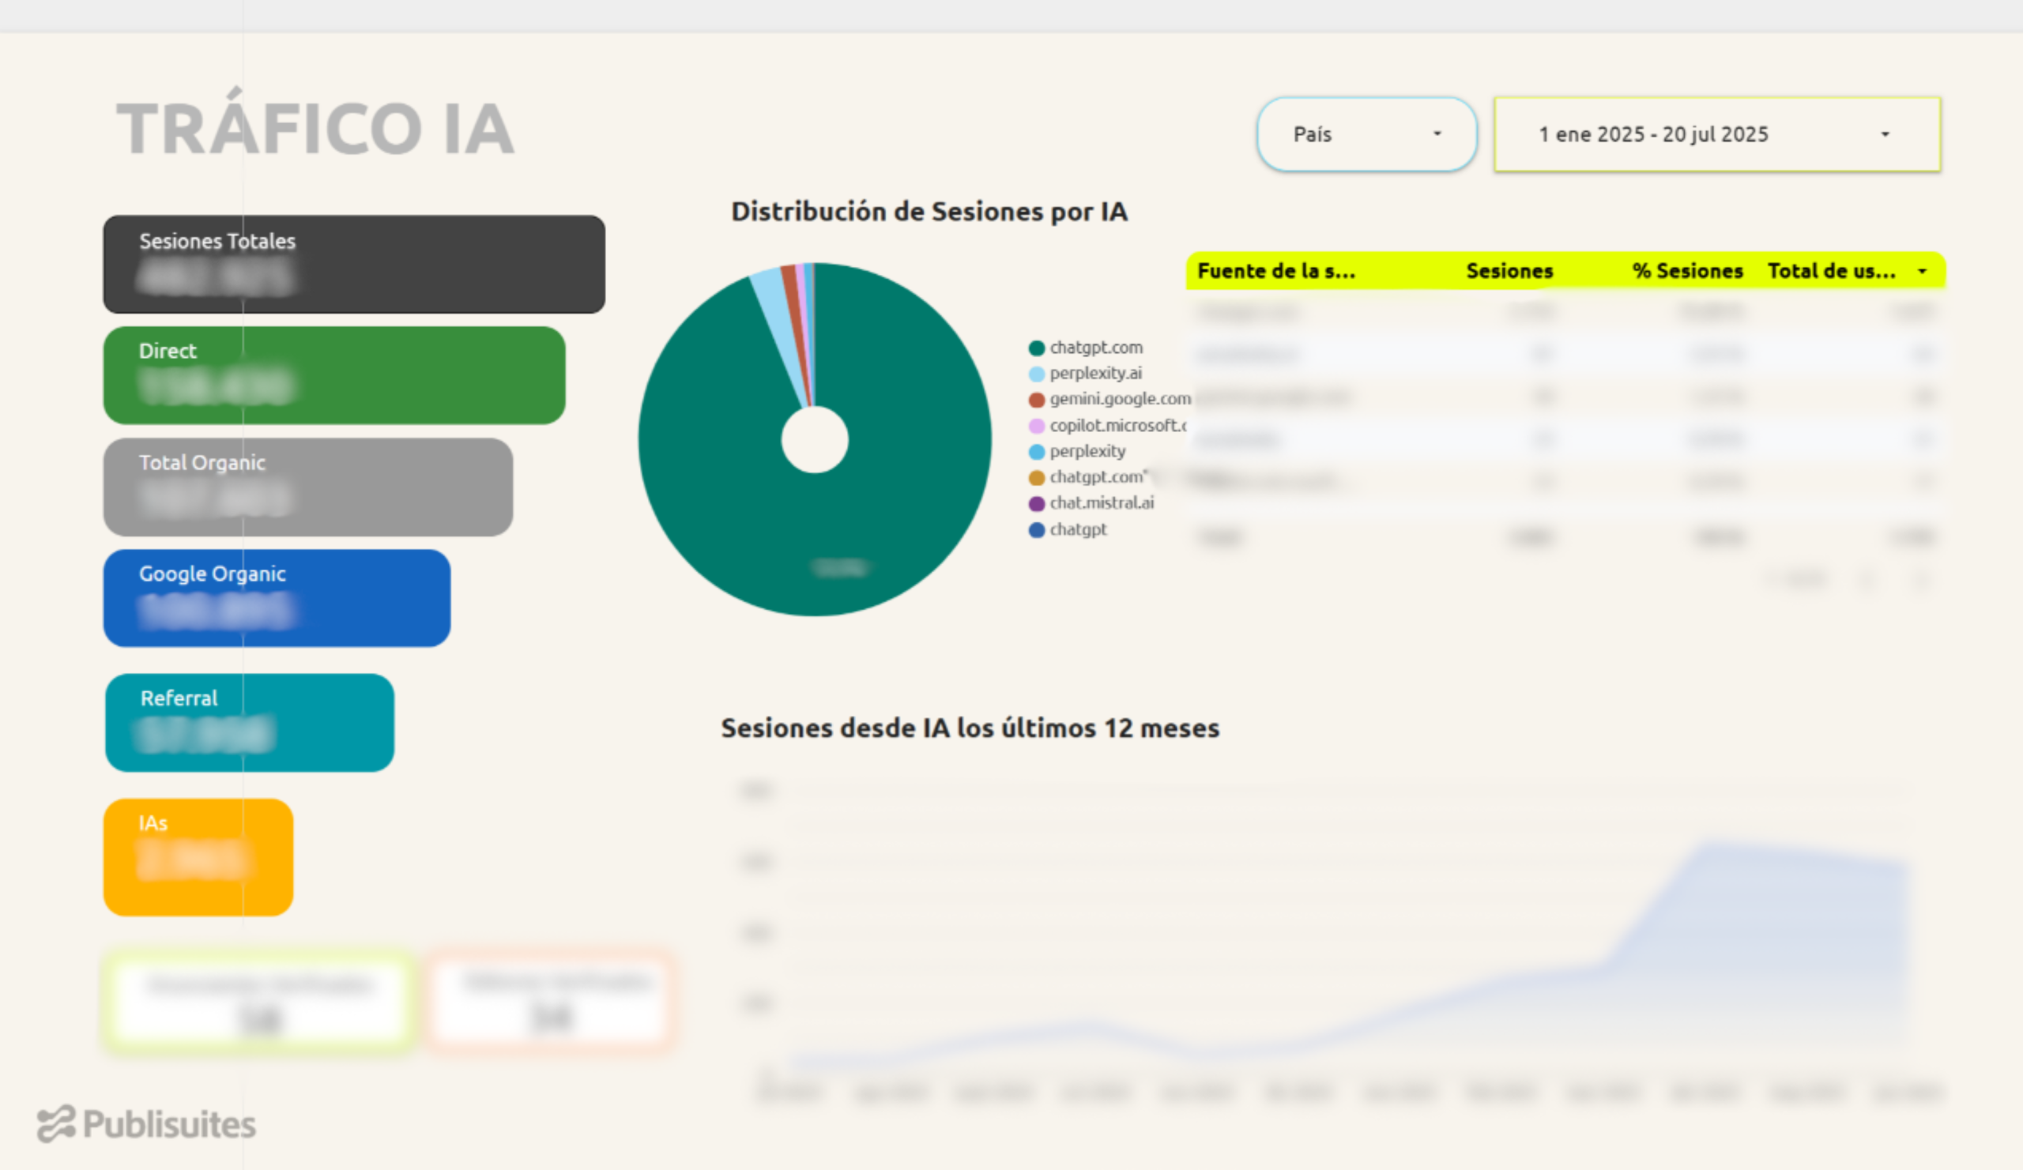Select the Direct traffic scorecard
This screenshot has width=2023, height=1170.
334,374
